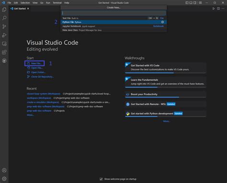Open the editor More Actions ellipsis
Viewport: 227px width, 183px height.
tap(223, 9)
